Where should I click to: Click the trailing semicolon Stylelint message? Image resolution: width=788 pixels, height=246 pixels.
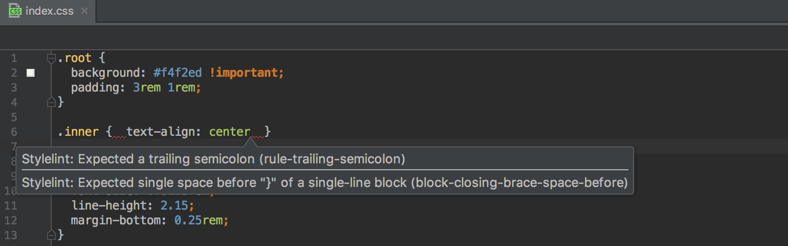point(214,159)
